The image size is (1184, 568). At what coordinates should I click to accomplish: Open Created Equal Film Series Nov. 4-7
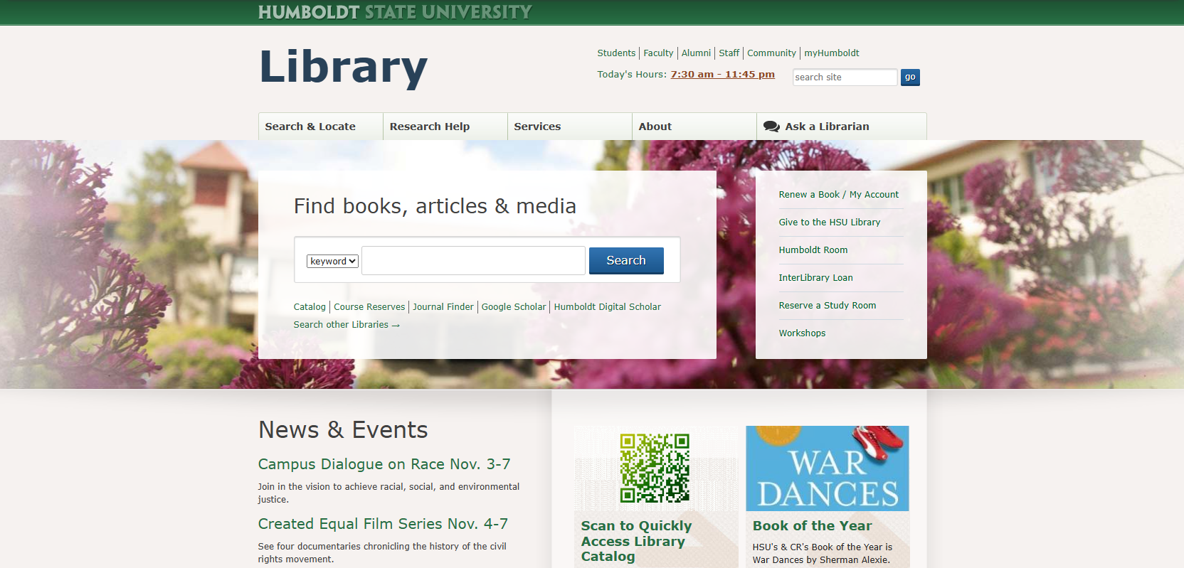click(383, 523)
